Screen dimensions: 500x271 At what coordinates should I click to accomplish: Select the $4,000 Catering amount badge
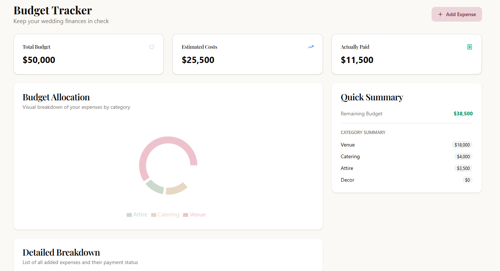pyautogui.click(x=463, y=156)
